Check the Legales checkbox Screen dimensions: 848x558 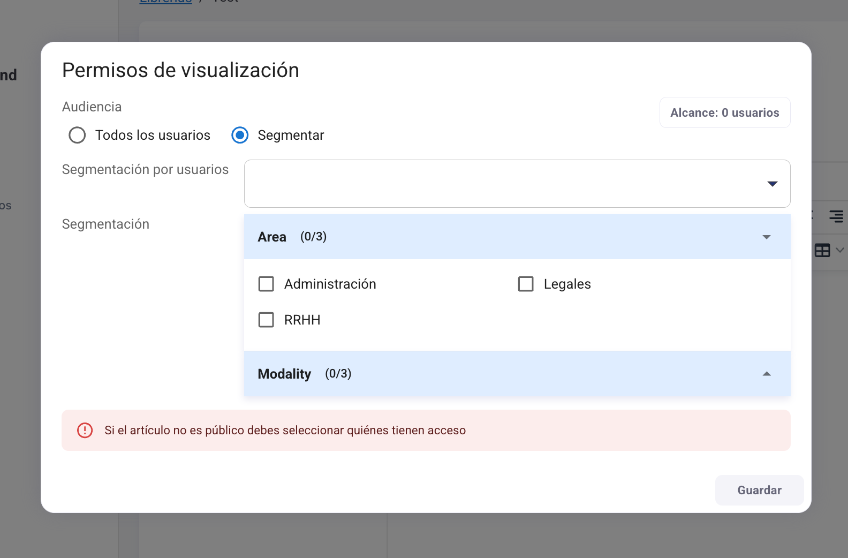pos(526,284)
